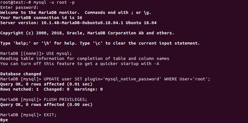Click the '-A' option at the line end

pyautogui.click(x=156, y=64)
